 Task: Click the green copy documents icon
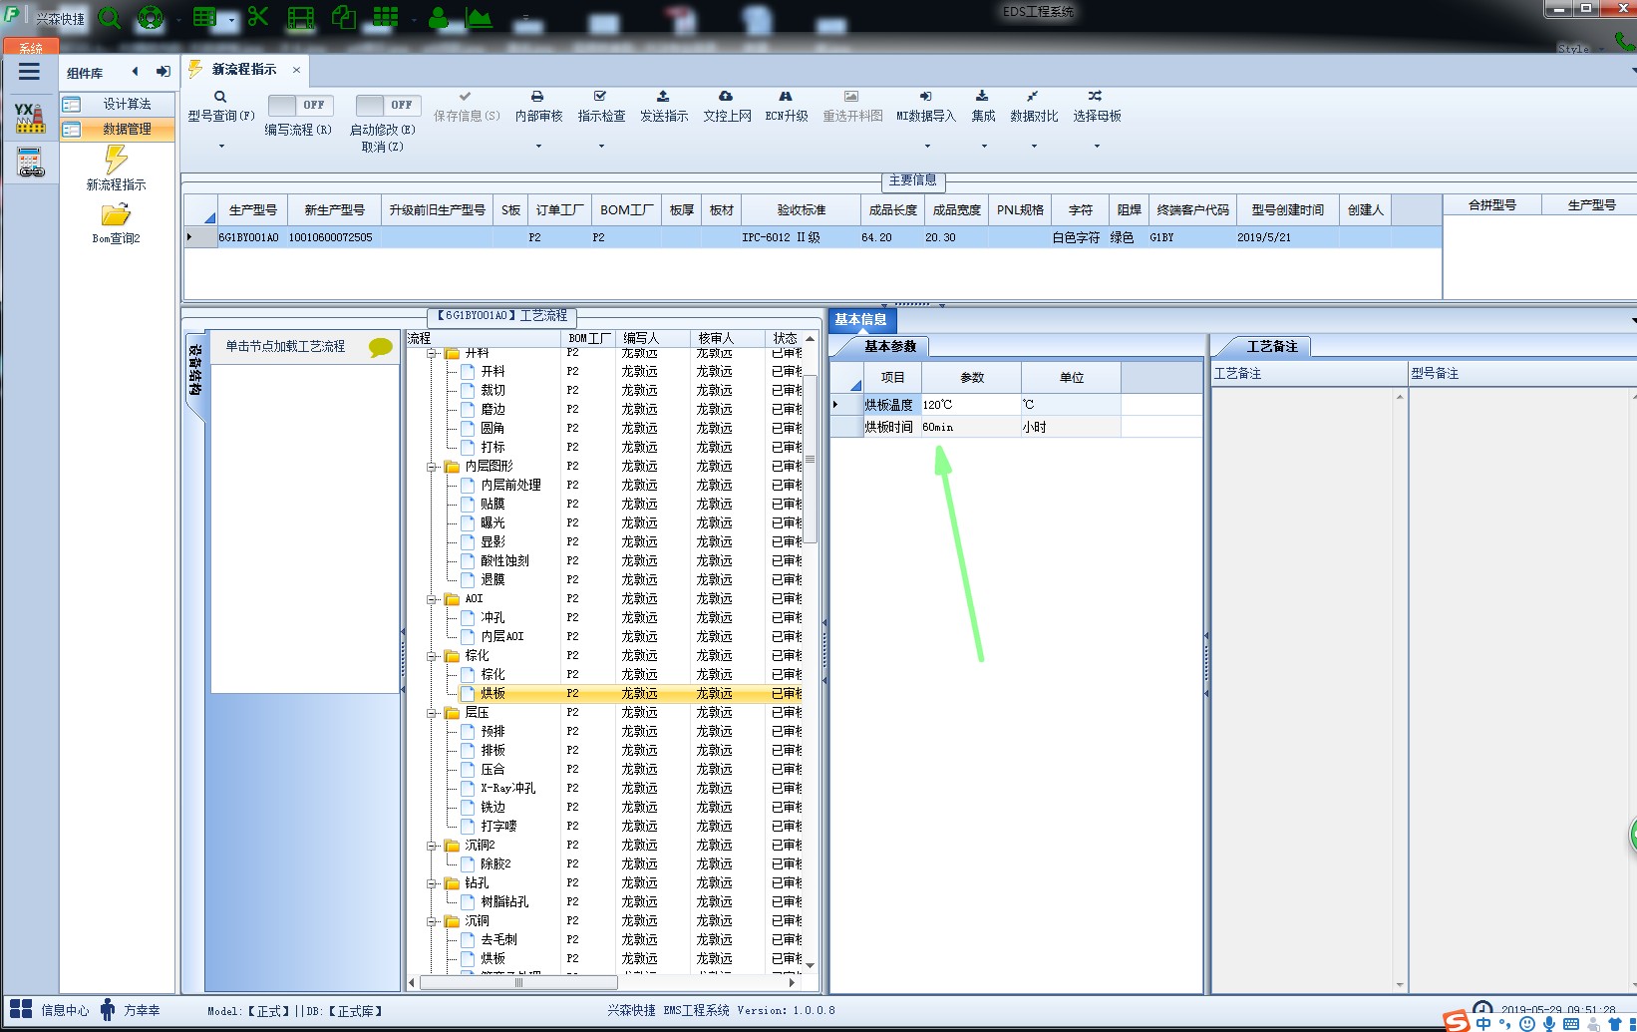344,18
